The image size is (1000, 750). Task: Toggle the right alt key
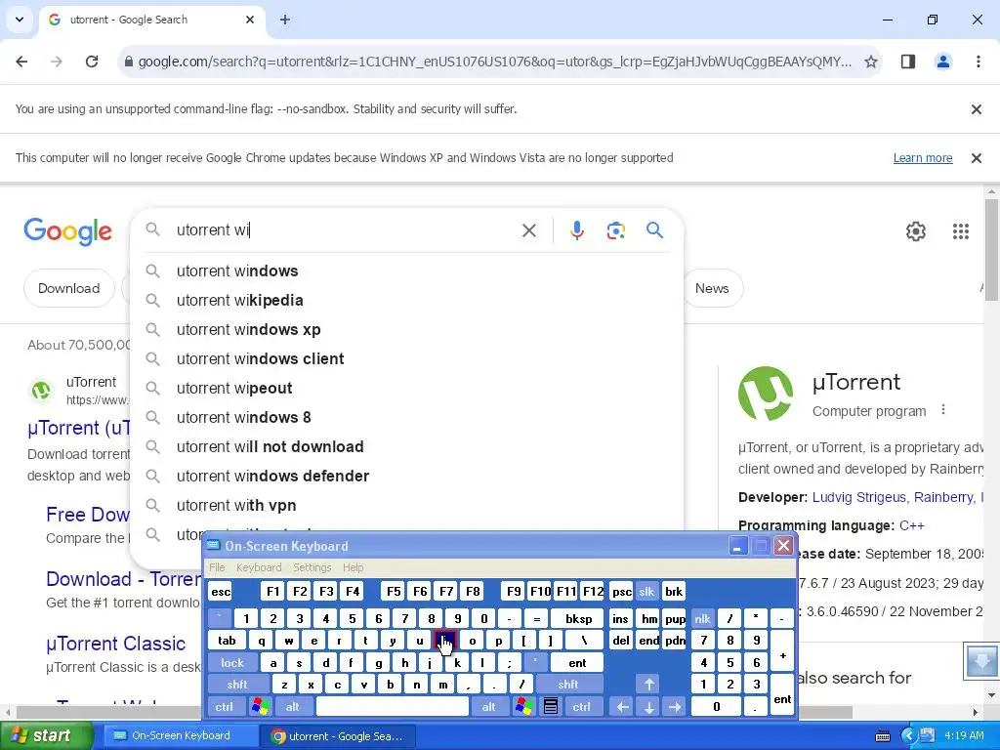coord(488,707)
